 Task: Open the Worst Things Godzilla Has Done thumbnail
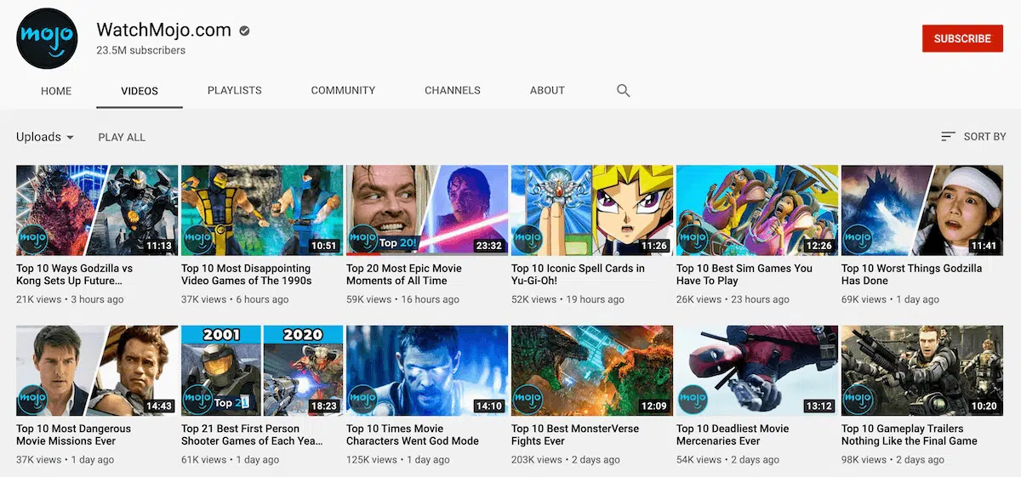pyautogui.click(x=922, y=211)
